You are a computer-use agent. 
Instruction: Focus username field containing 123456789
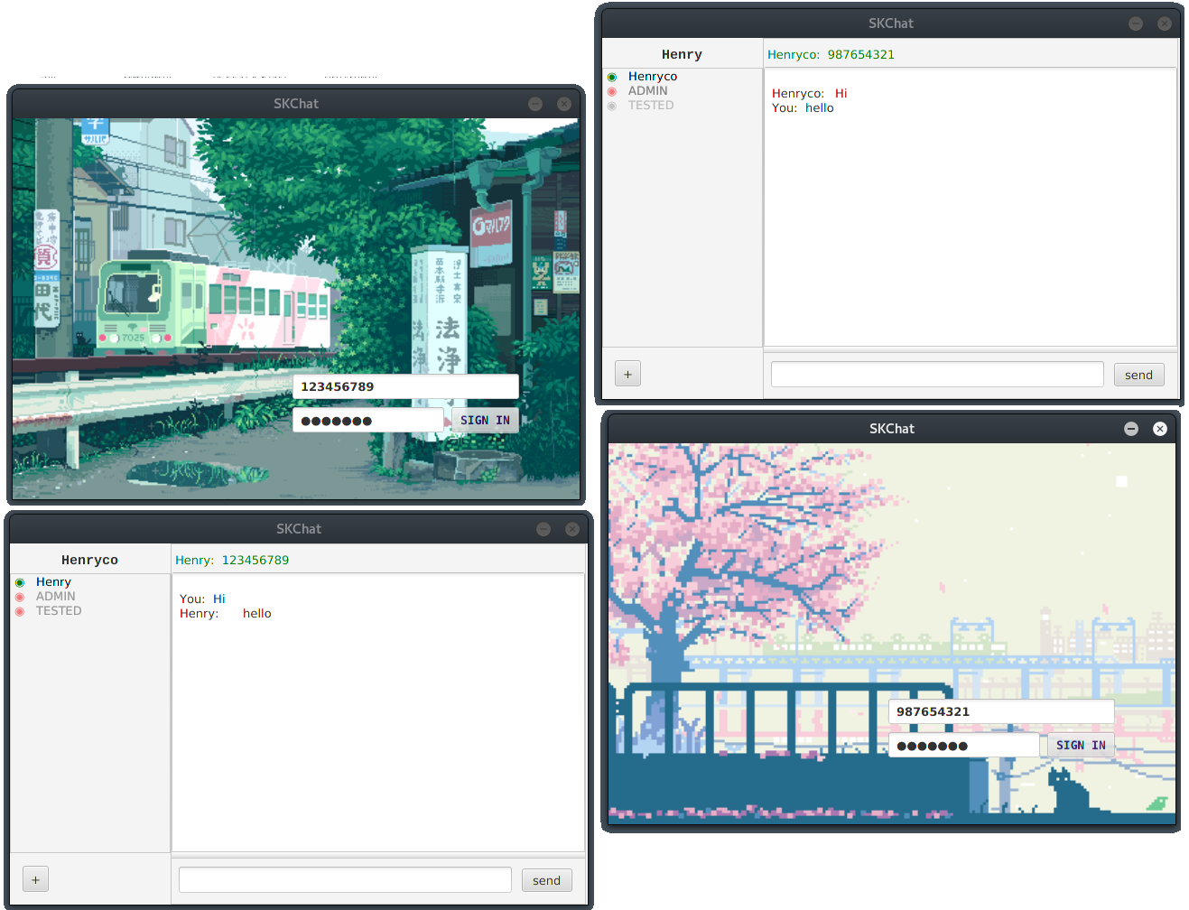coord(405,386)
